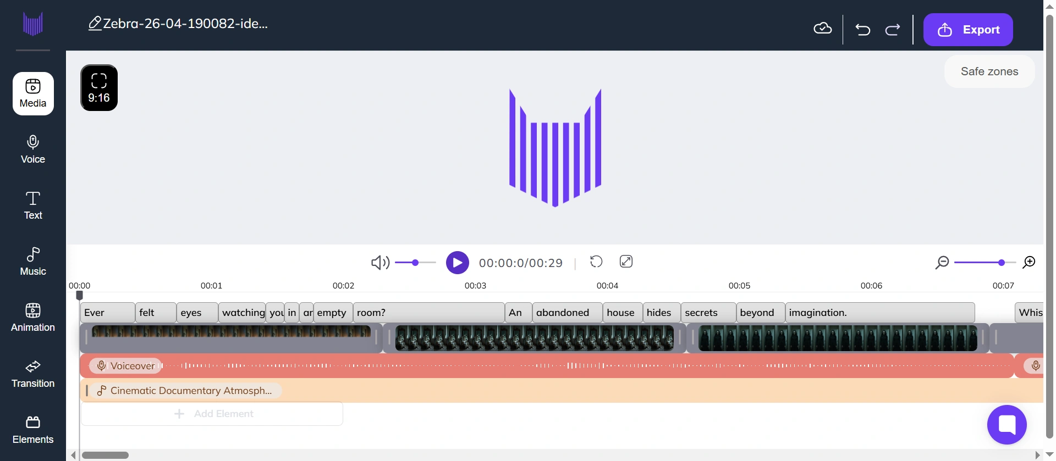Open the Elements panel
Image resolution: width=1056 pixels, height=461 pixels.
33,430
